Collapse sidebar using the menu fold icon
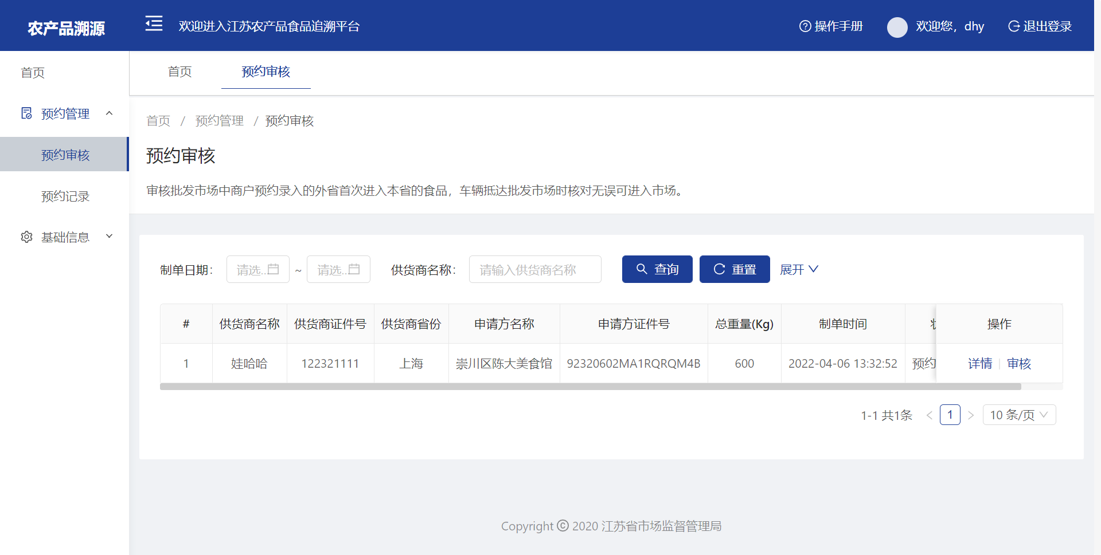This screenshot has height=555, width=1101. coord(154,24)
